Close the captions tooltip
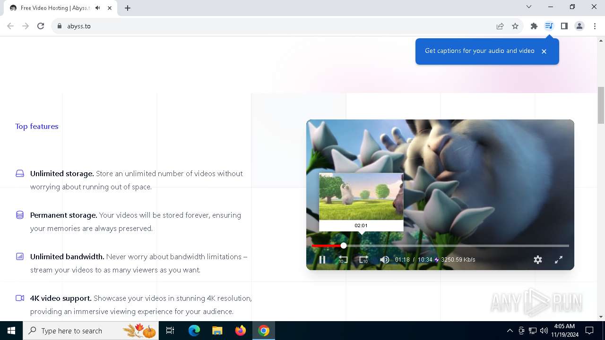This screenshot has height=340, width=605. tap(544, 51)
